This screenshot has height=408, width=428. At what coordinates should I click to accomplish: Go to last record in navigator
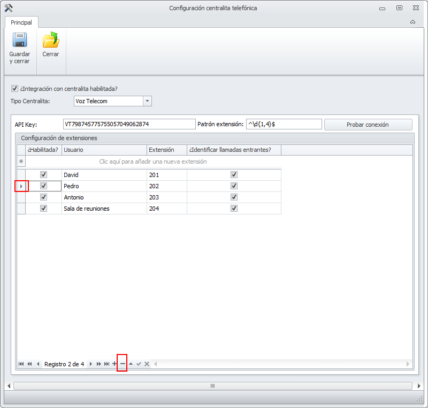click(x=106, y=364)
